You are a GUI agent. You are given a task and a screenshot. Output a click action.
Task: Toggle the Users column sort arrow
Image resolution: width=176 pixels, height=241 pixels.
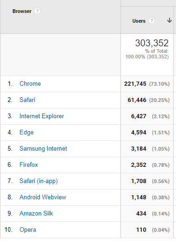pyautogui.click(x=170, y=20)
